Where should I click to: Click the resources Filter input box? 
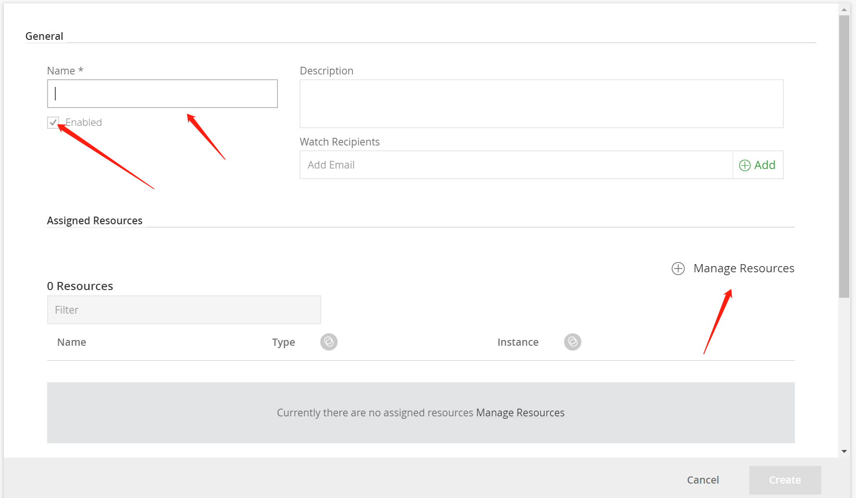click(184, 310)
